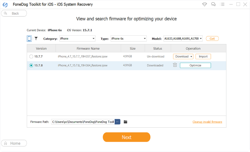
Task: Click the Operation column header
Action: 193,48
